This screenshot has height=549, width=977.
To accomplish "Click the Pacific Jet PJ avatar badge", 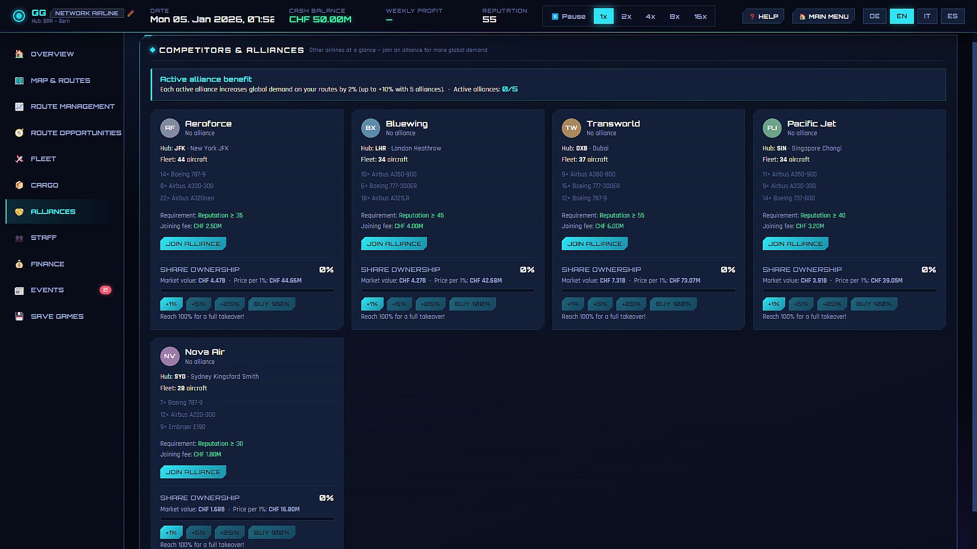I will coord(772,128).
